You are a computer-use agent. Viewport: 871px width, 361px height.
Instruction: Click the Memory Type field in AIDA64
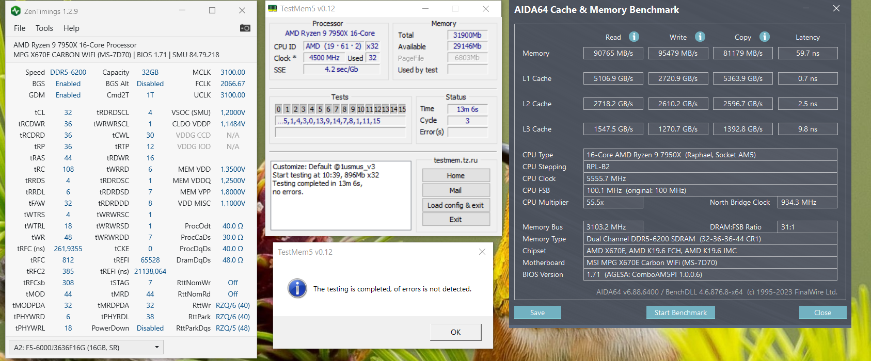click(x=710, y=239)
